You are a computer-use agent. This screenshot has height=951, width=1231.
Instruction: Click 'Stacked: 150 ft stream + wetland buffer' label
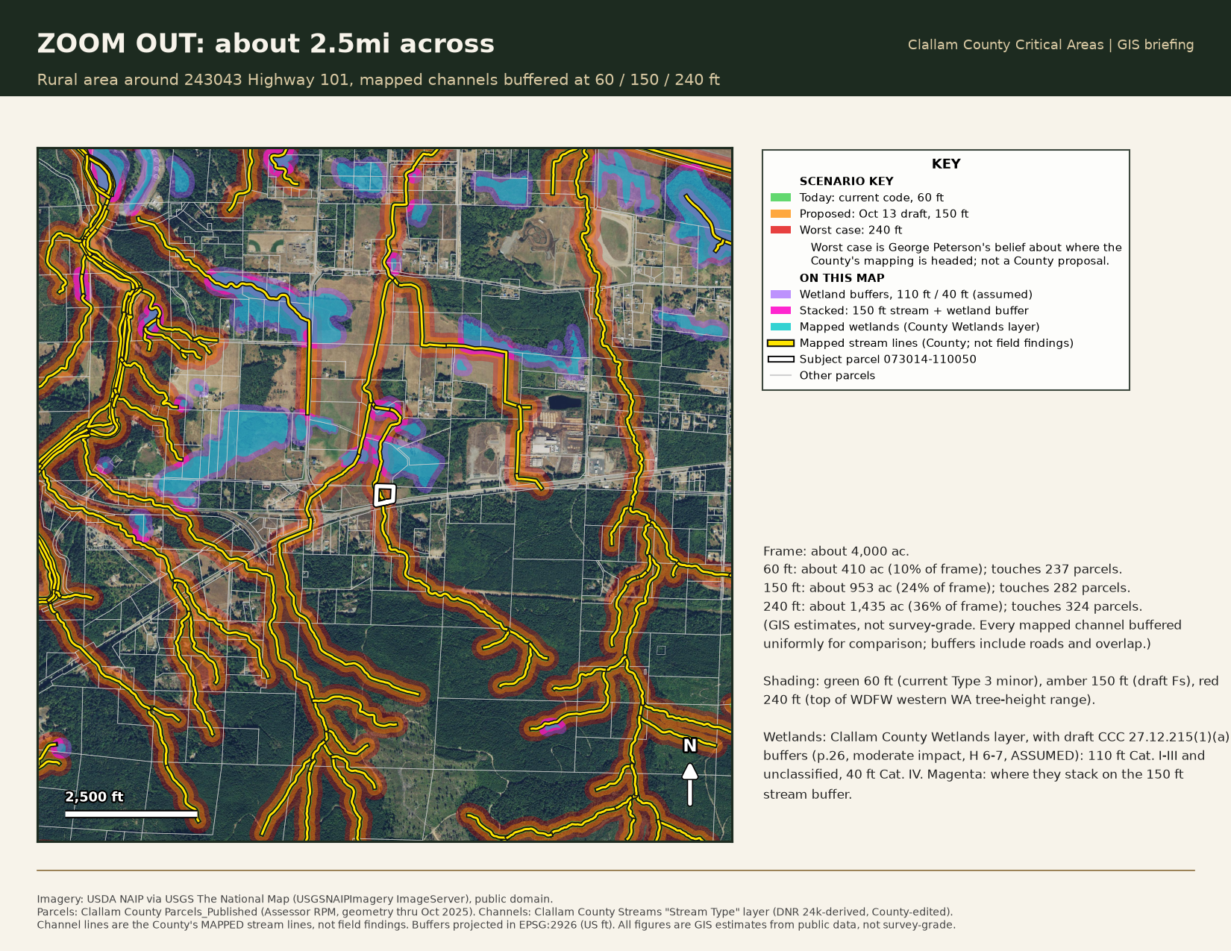coord(914,311)
